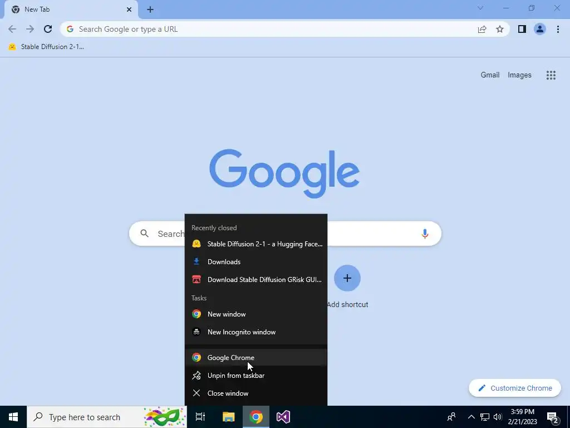
Task: Open Chrome's three-dot menu
Action: pos(558,29)
